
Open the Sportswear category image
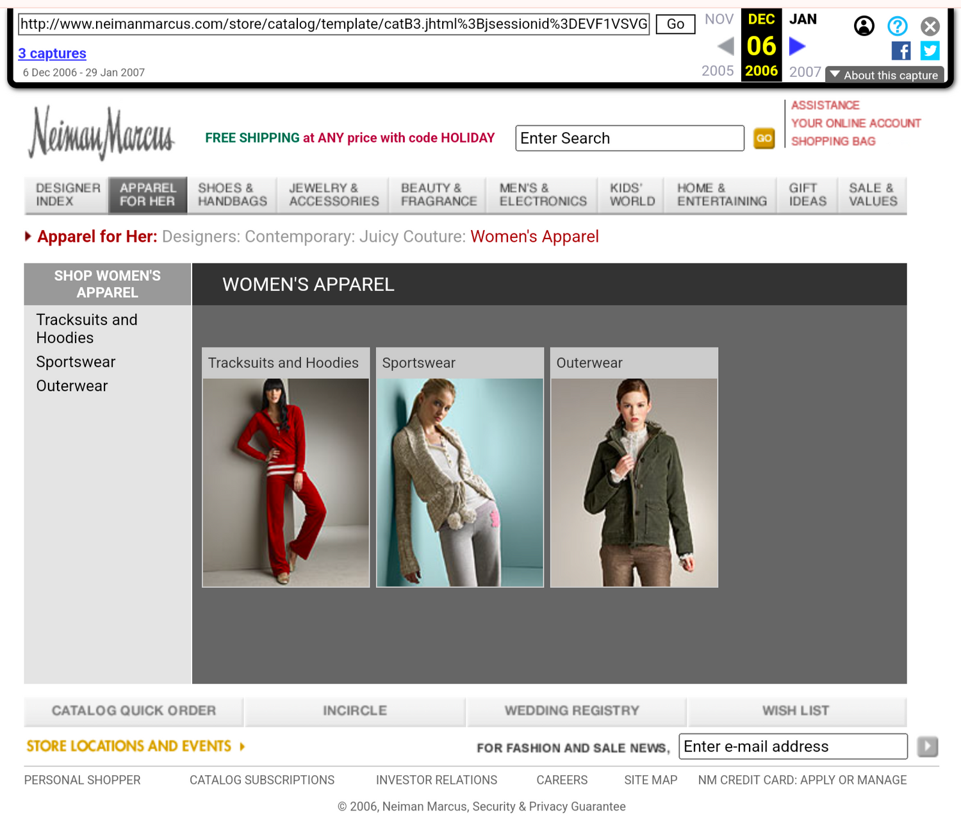pyautogui.click(x=460, y=483)
